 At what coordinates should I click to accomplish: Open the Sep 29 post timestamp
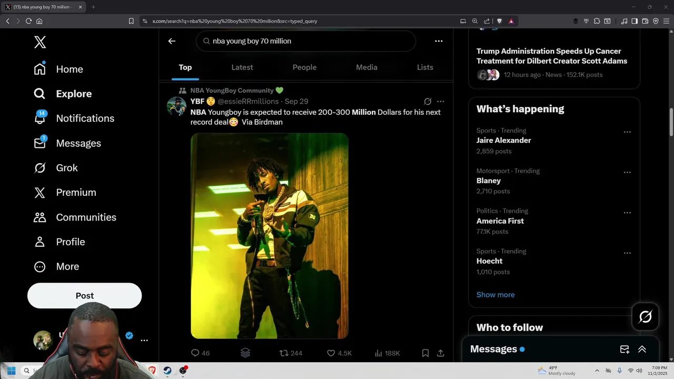296,101
